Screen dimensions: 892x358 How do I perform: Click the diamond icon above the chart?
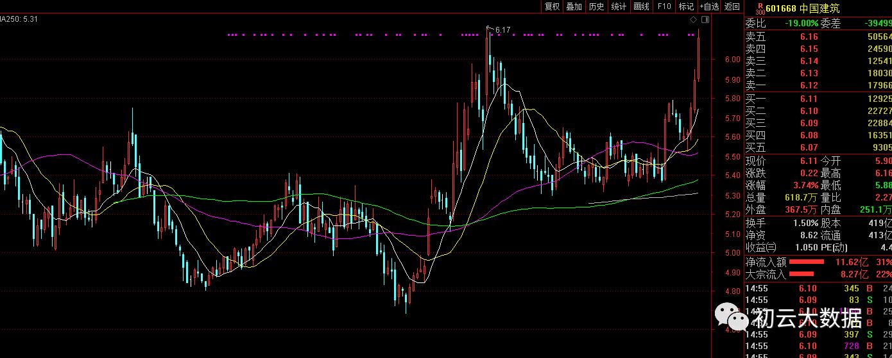[x=693, y=20]
